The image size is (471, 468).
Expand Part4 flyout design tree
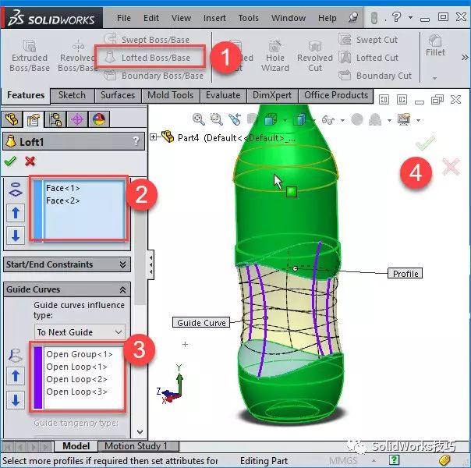coord(153,137)
